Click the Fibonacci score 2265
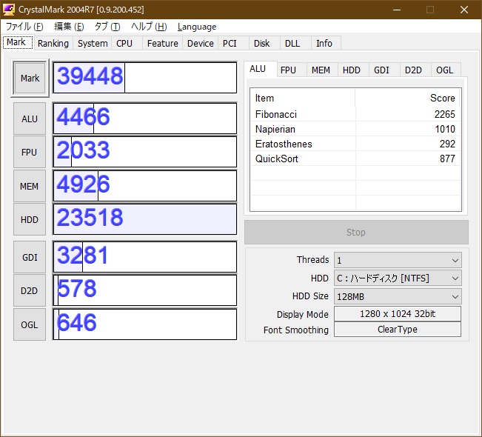Image resolution: width=482 pixels, height=437 pixels. coord(445,114)
